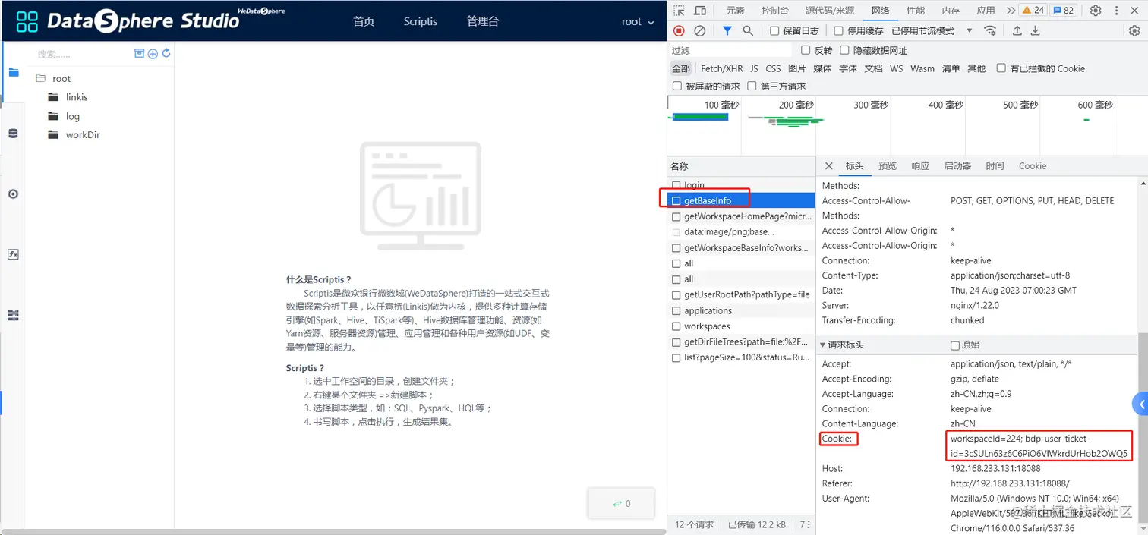Click the messages badge showing 82
The height and width of the screenshot is (535, 1148).
[1064, 11]
